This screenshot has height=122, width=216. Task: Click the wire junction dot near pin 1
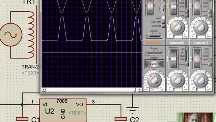[22, 105]
